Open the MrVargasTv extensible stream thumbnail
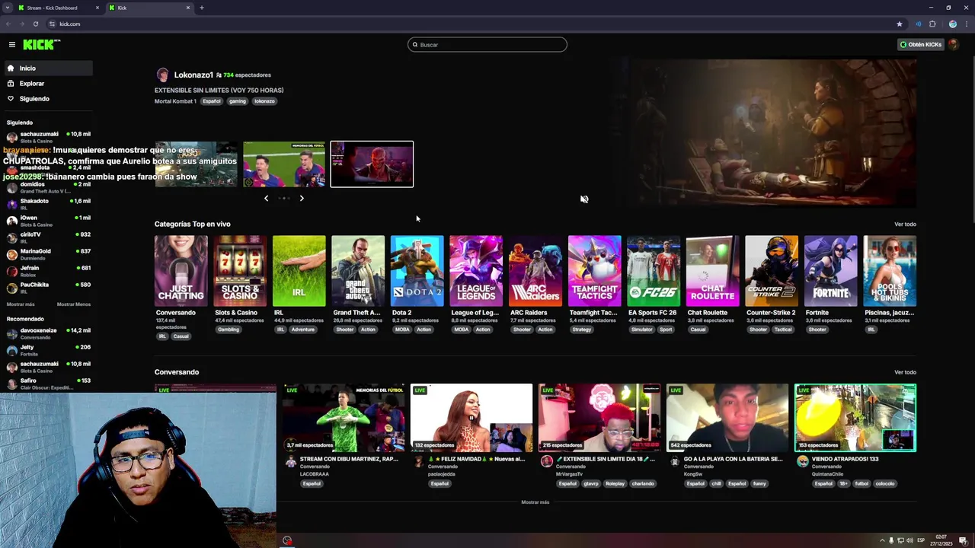This screenshot has width=975, height=548. (599, 419)
